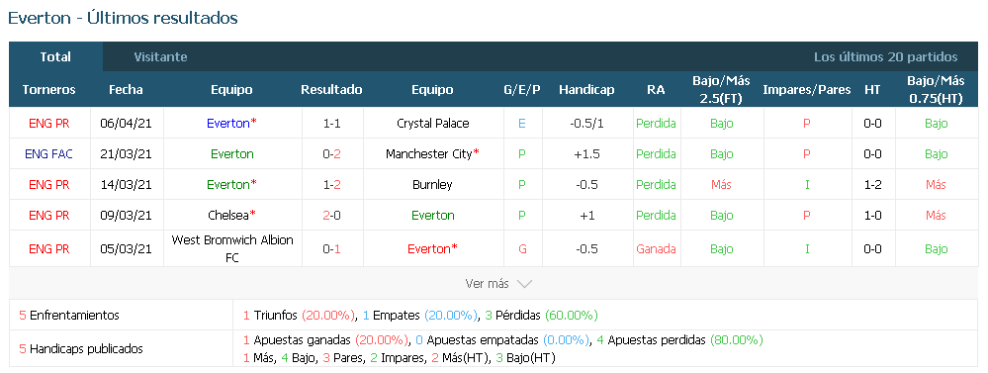Click the Torneos column header
Viewport: 988px width, 373px height.
point(48,89)
